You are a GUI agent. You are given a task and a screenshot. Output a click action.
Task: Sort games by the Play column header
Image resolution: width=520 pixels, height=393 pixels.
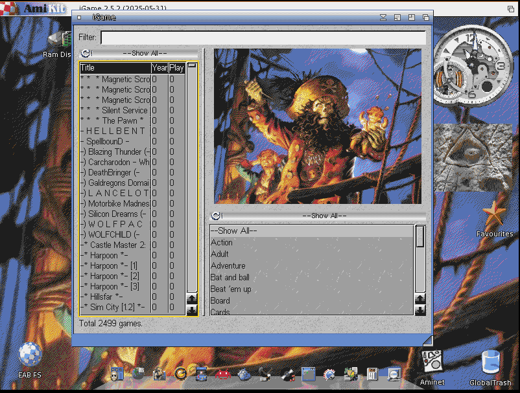pos(177,68)
